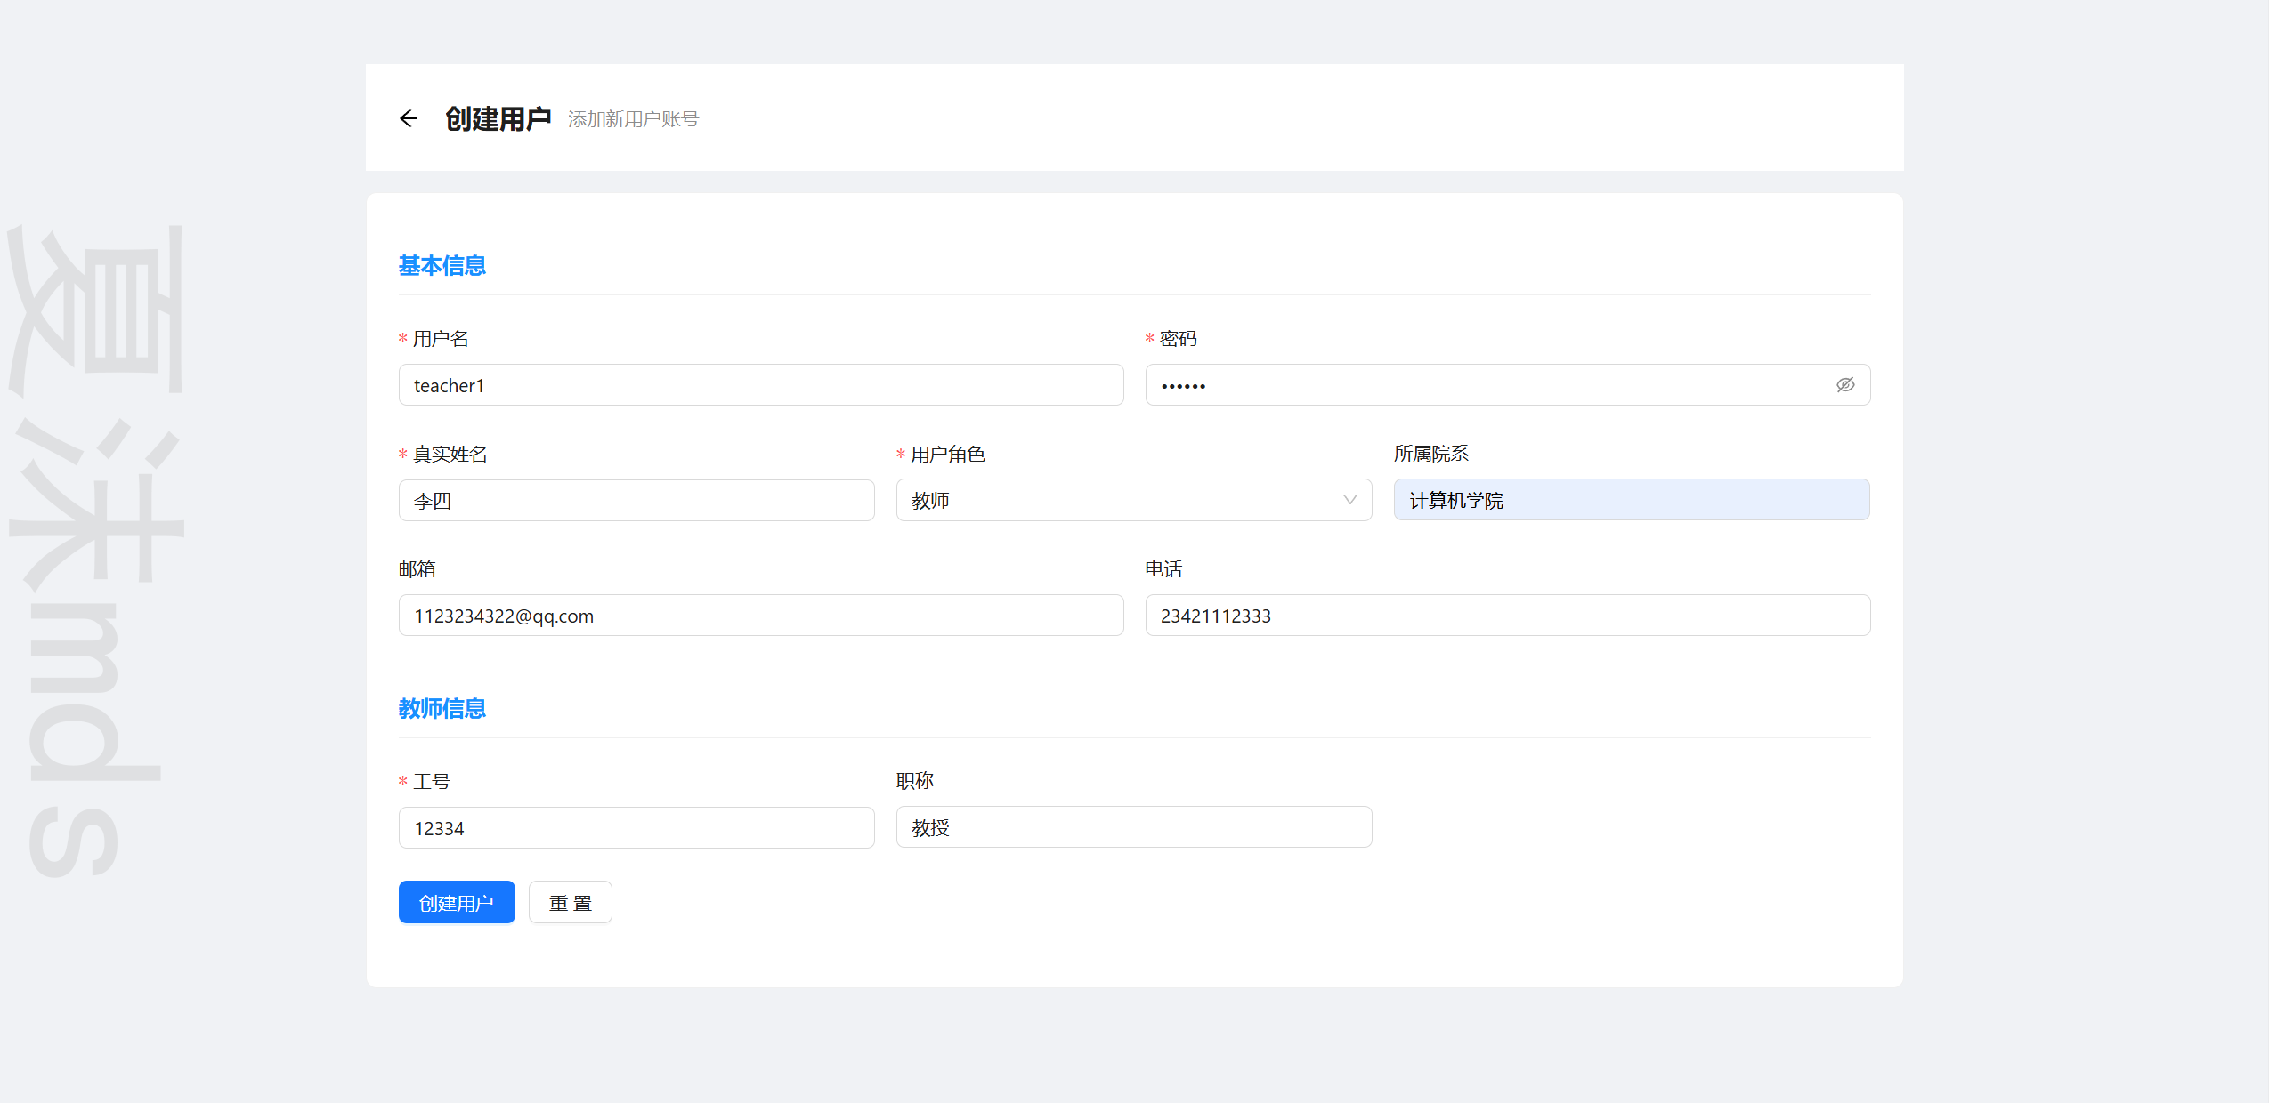The image size is (2269, 1103).
Task: Toggle password visibility eye icon
Action: tap(1844, 385)
